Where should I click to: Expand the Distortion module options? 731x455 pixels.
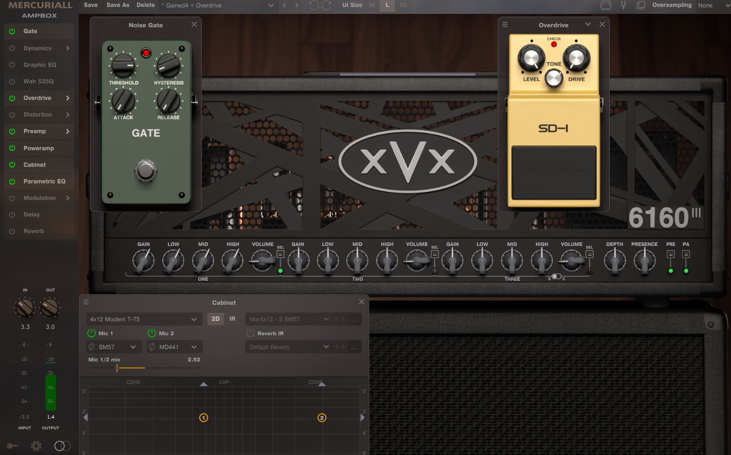click(x=68, y=114)
